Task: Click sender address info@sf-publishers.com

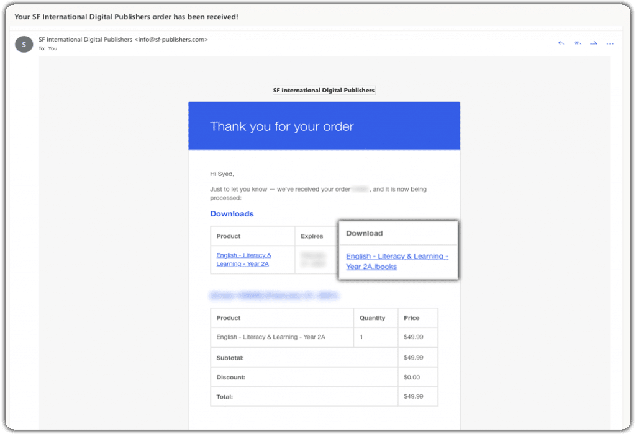Action: click(x=171, y=39)
